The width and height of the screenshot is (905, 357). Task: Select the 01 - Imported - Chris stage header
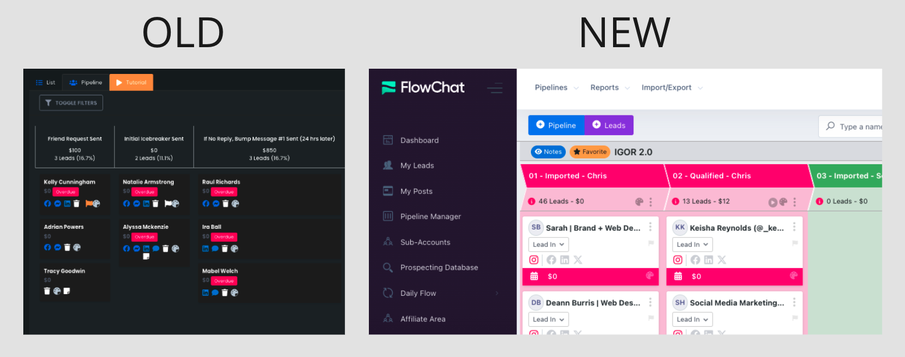tap(593, 176)
